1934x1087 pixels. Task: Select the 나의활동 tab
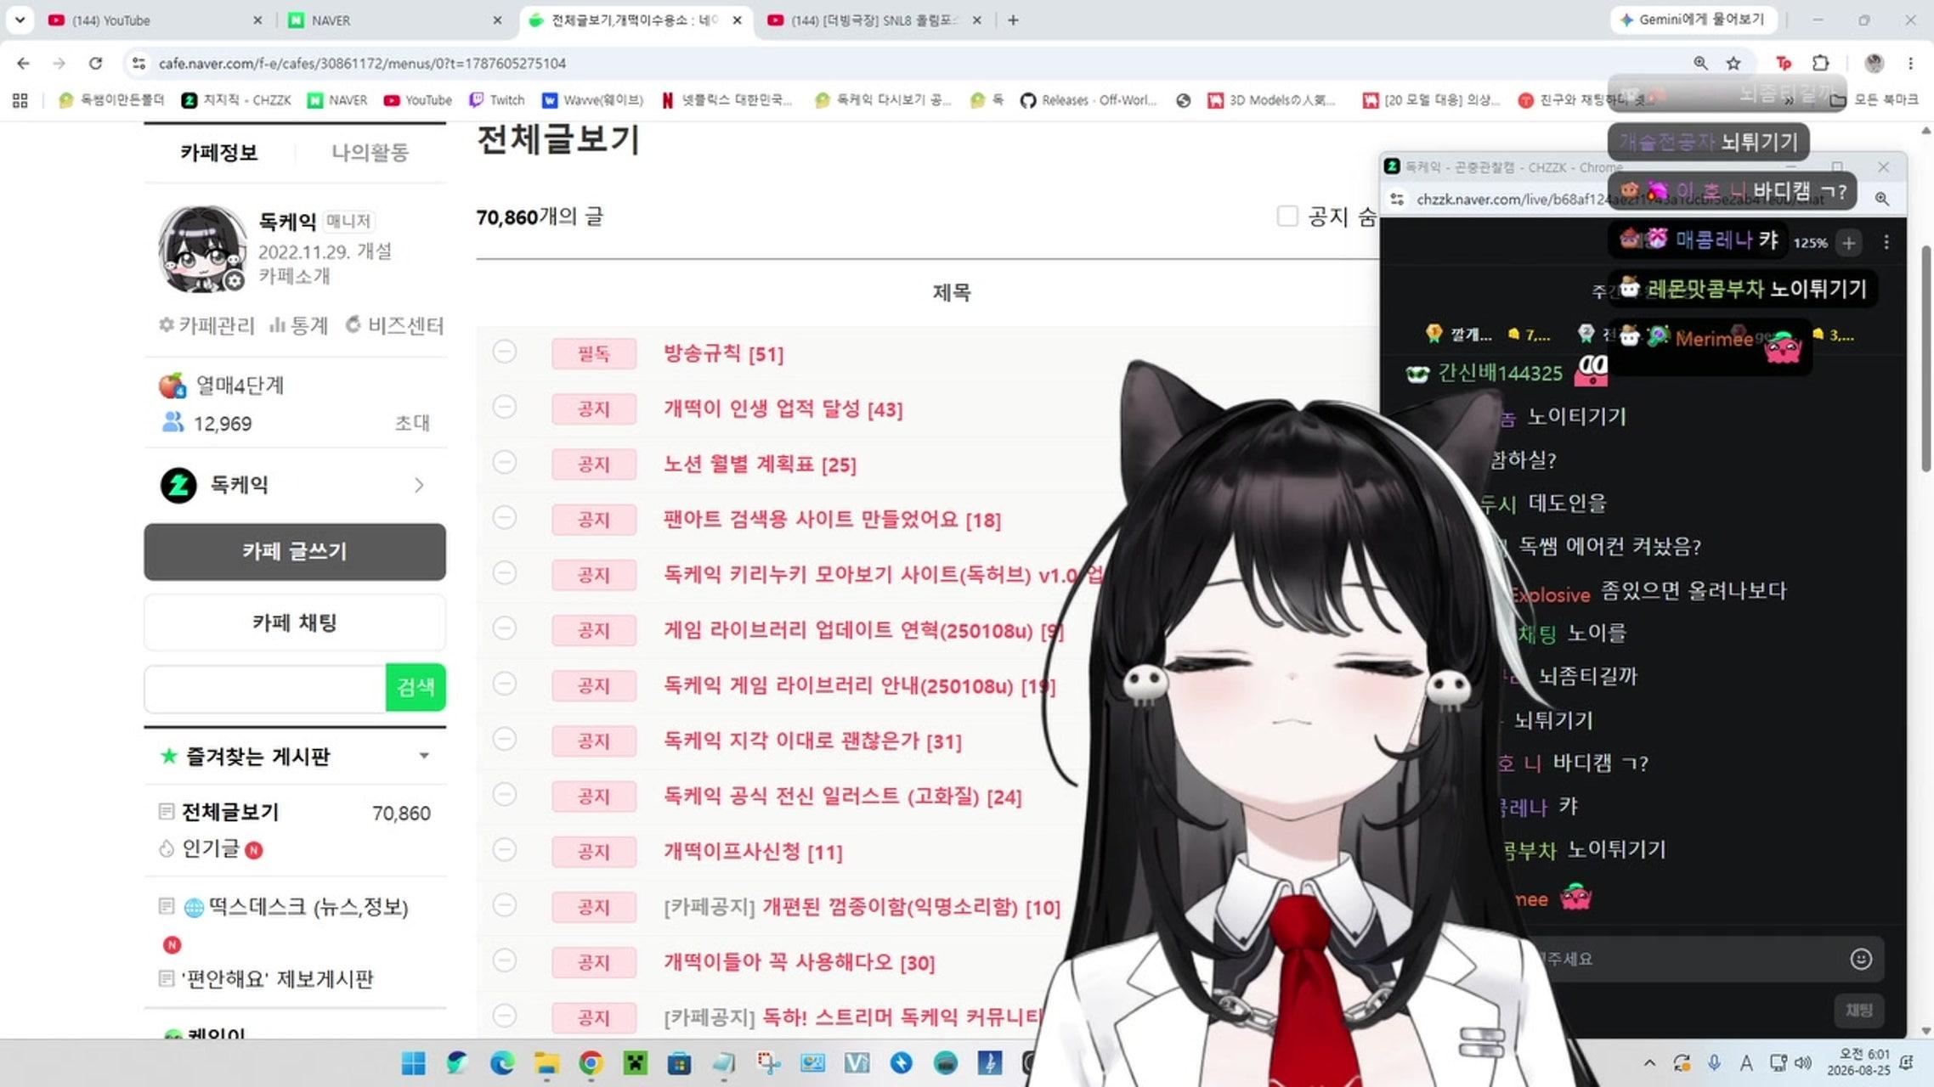(x=370, y=153)
